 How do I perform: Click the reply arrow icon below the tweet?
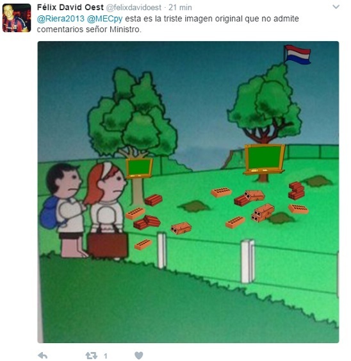click(42, 355)
